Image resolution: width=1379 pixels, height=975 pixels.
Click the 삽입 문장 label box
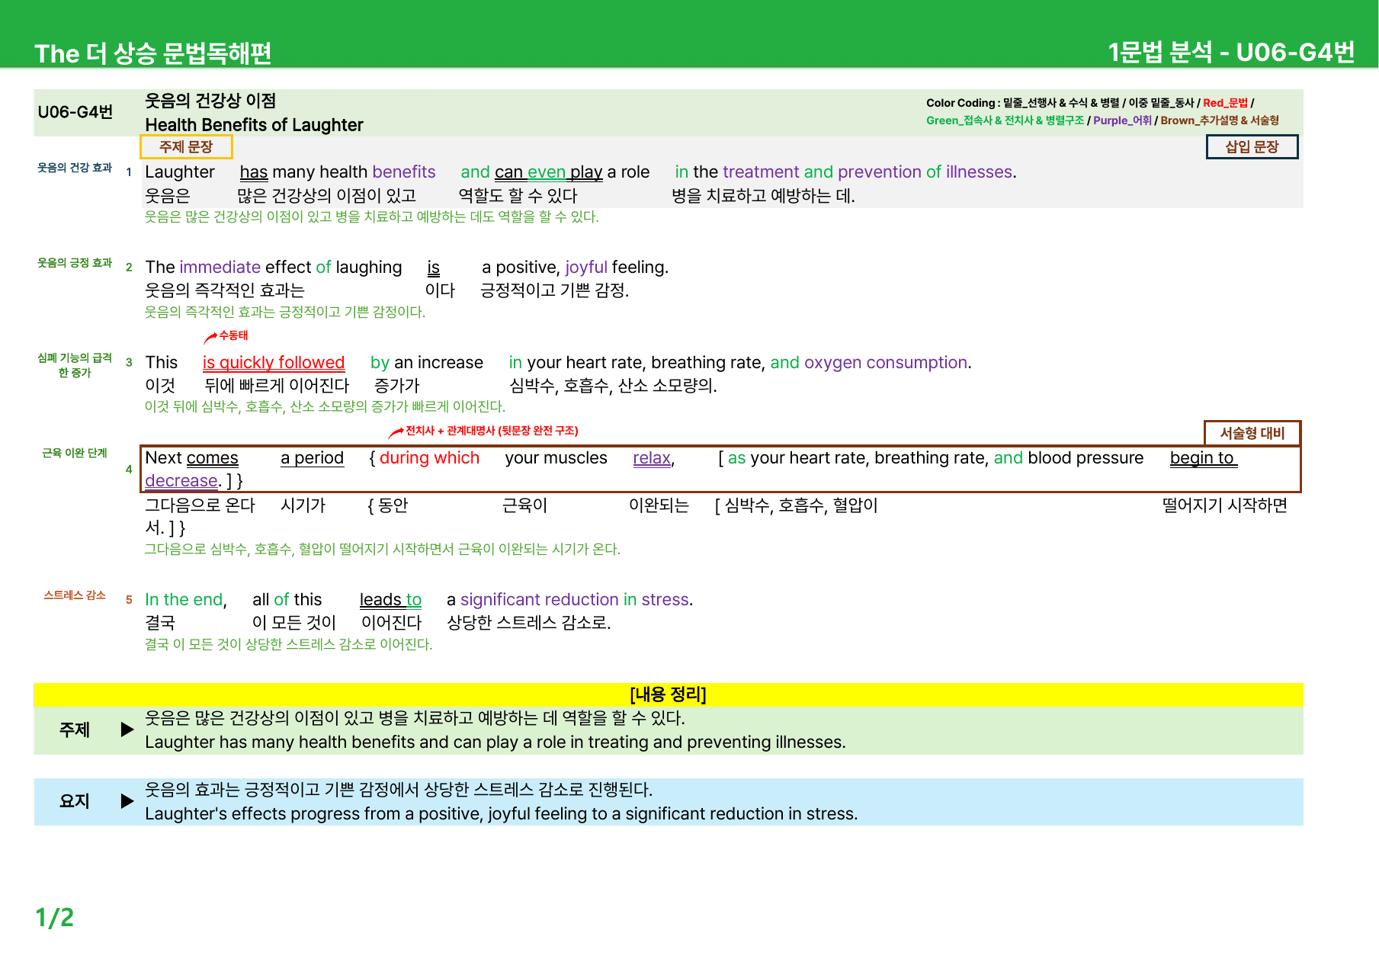pos(1252,146)
